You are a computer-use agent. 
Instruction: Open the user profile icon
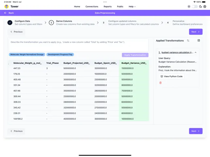click(x=205, y=7)
